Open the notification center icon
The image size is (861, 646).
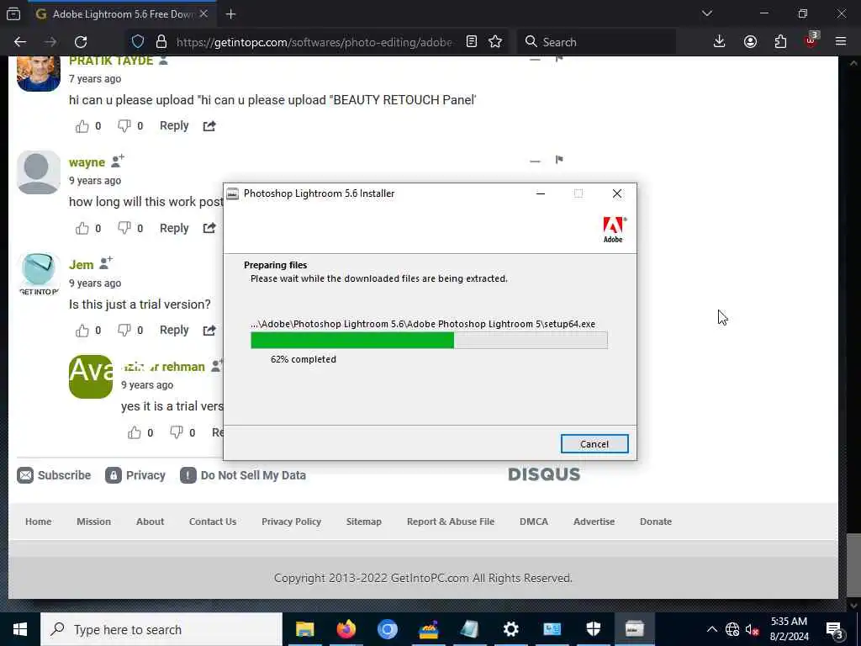[835, 629]
